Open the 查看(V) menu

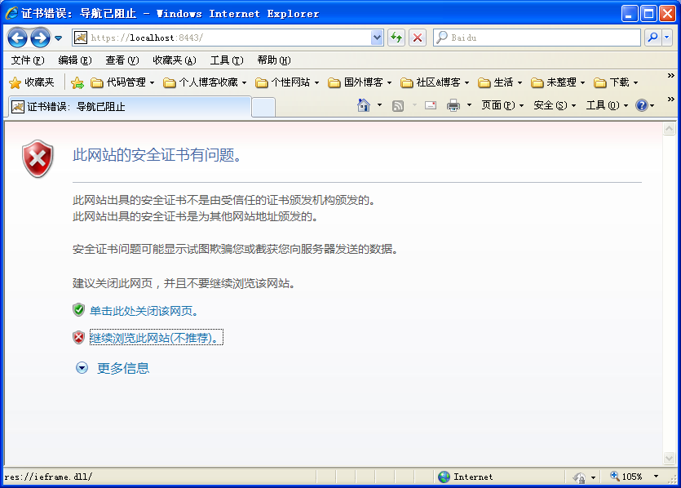click(122, 60)
